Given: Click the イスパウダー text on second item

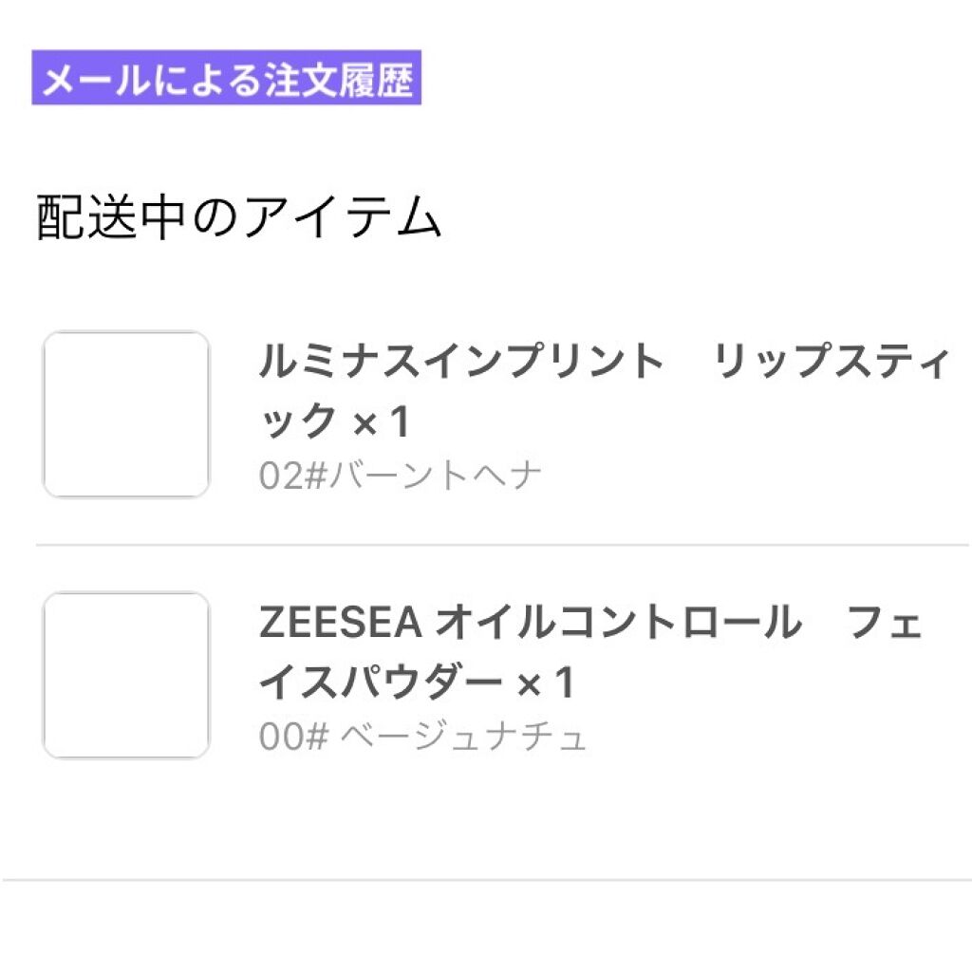Looking at the screenshot, I should (380, 682).
